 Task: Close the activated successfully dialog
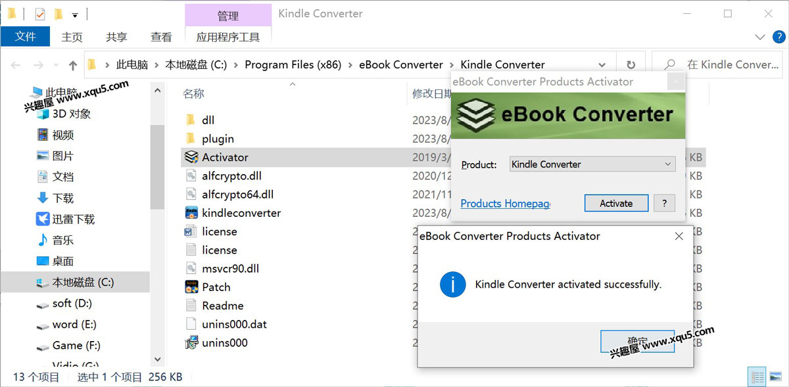pyautogui.click(x=678, y=236)
